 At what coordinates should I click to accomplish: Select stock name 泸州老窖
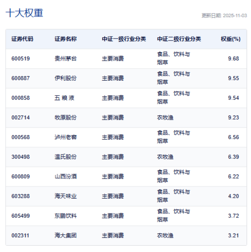tap(66, 137)
